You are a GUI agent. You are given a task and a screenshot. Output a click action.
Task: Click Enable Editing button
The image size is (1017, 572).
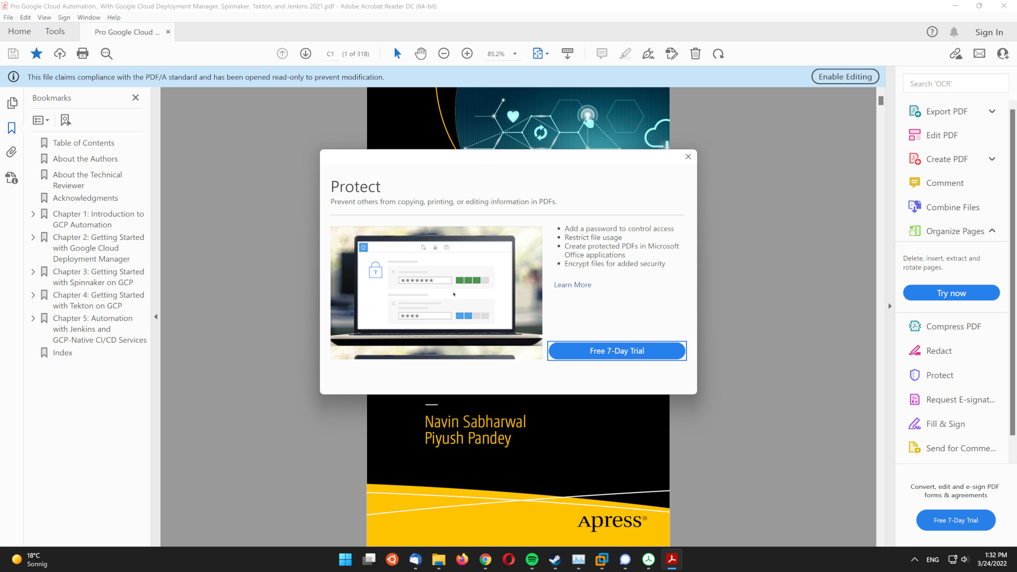[x=845, y=77]
